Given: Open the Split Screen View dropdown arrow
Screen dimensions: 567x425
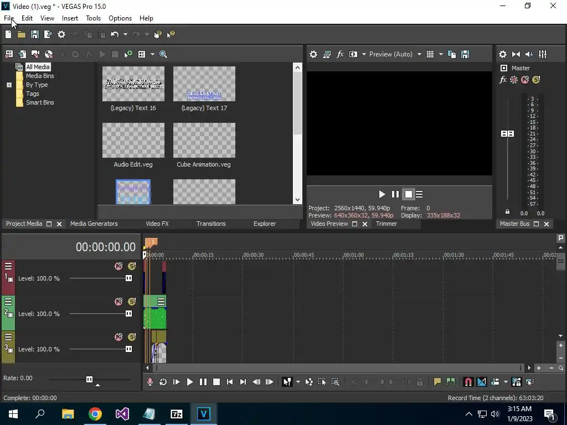Looking at the screenshot, I should point(364,54).
